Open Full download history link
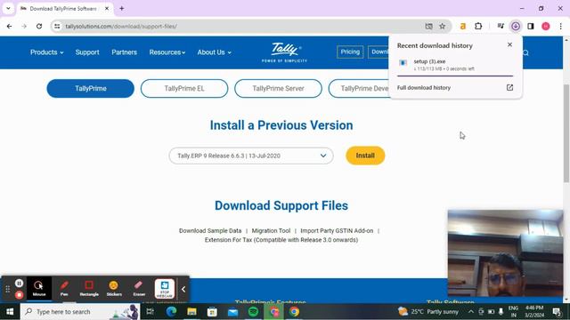The image size is (570, 320). click(424, 88)
